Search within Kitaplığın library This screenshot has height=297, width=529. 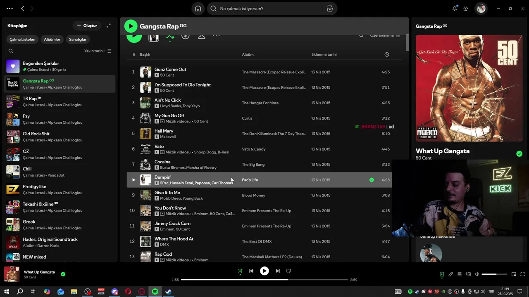click(x=11, y=51)
